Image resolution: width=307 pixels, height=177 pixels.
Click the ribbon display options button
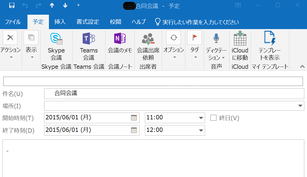point(238,5)
